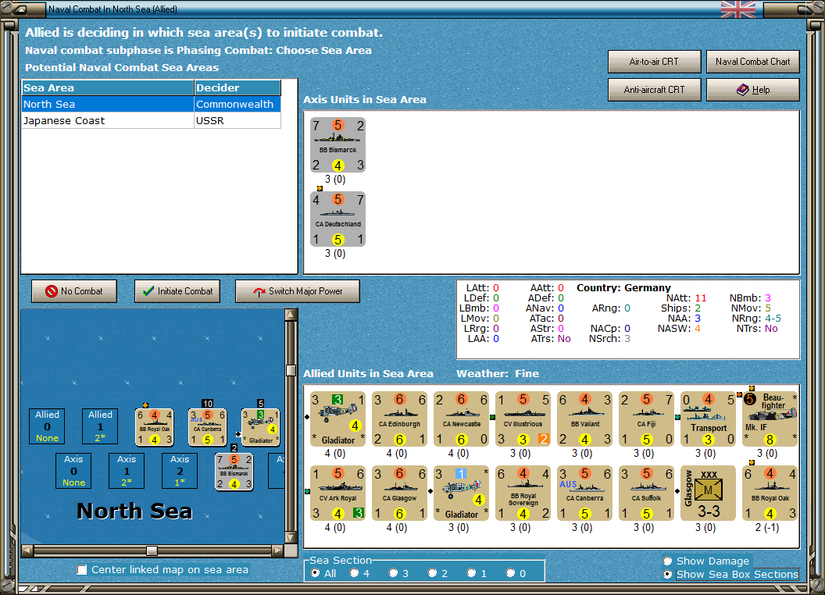The width and height of the screenshot is (825, 595).
Task: Open the Air-to-air CRT chart
Action: [x=655, y=62]
